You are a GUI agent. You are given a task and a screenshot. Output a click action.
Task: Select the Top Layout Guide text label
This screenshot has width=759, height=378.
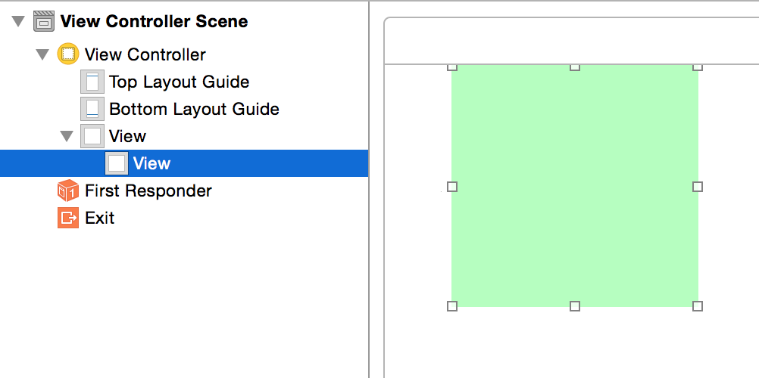click(x=179, y=82)
